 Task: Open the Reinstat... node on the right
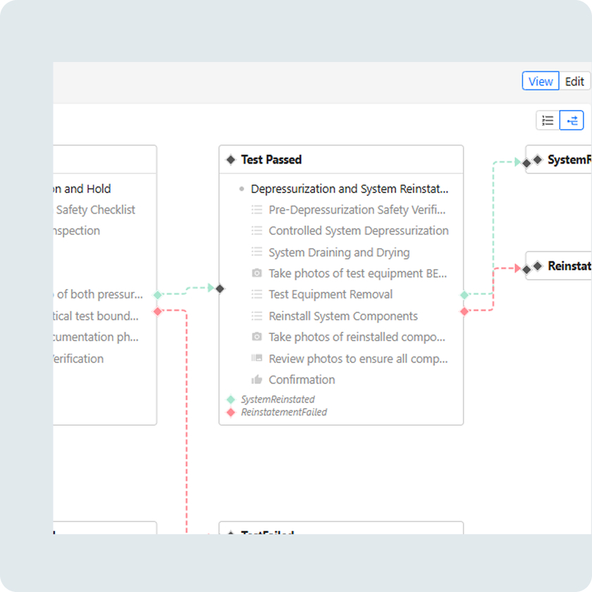tap(569, 266)
